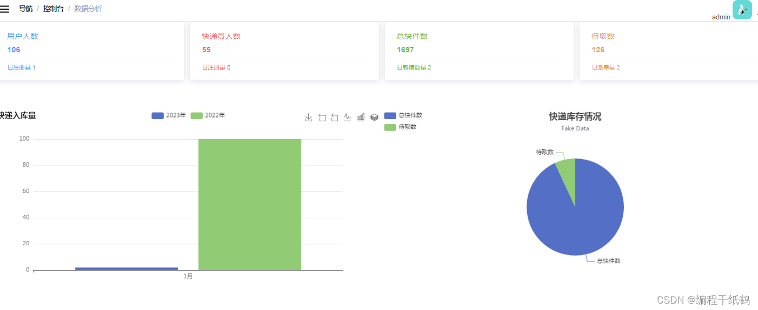Click the 数据分析 breadcrumb item
Viewport: 758px width, 310px height.
pyautogui.click(x=88, y=9)
